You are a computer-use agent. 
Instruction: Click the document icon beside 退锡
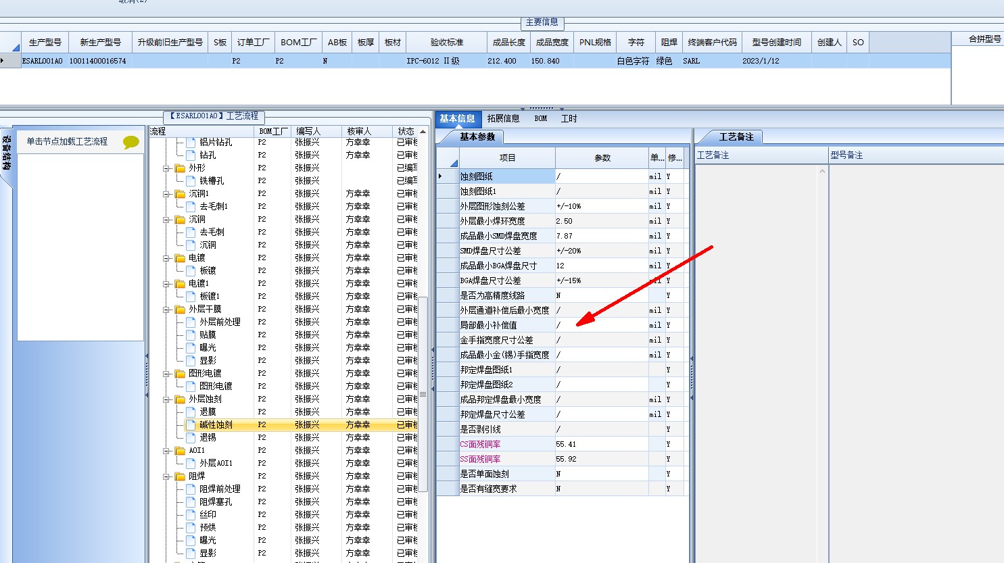pos(191,438)
